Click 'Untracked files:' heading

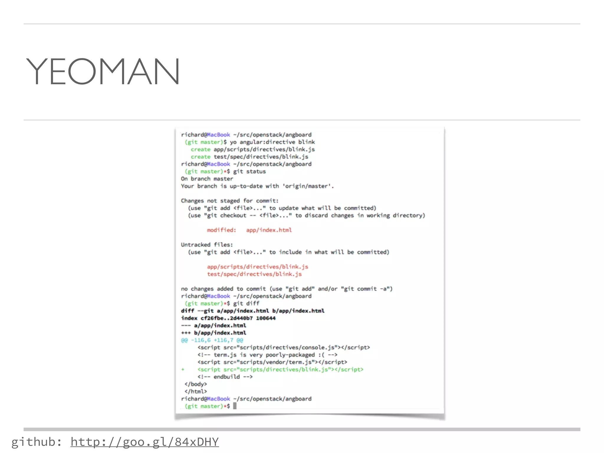[207, 245]
